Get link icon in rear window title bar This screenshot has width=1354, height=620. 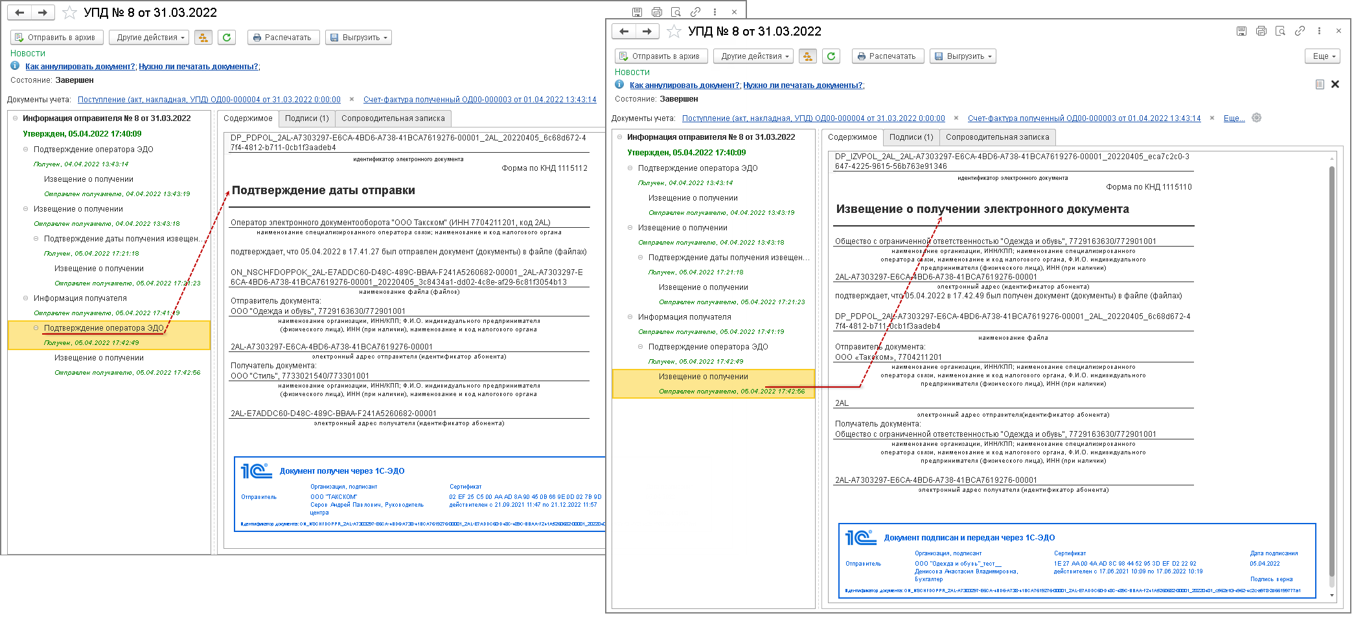click(x=695, y=12)
